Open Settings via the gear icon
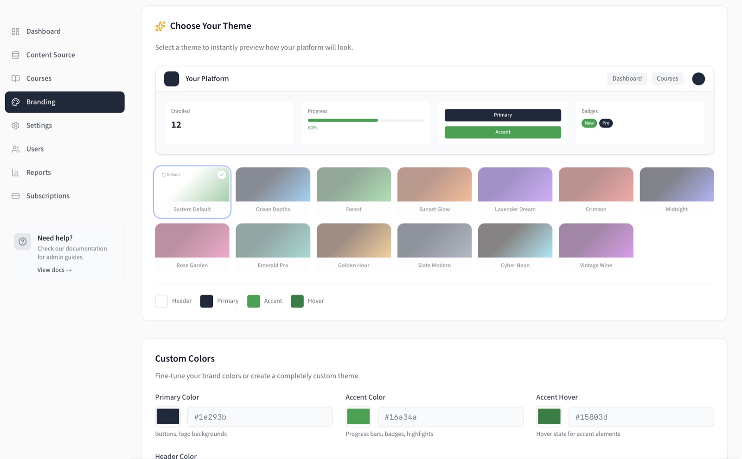 click(15, 125)
